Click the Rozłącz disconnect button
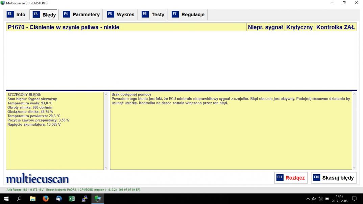 coord(291,178)
